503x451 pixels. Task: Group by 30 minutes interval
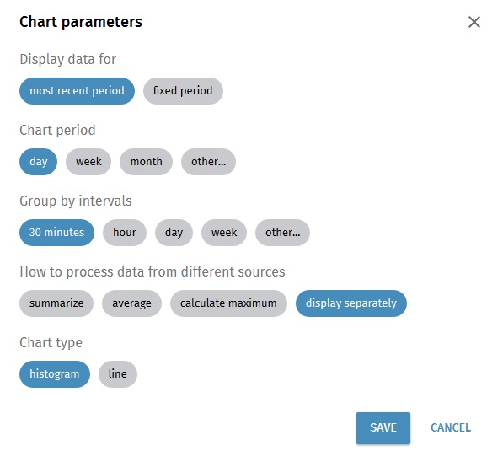tap(56, 233)
